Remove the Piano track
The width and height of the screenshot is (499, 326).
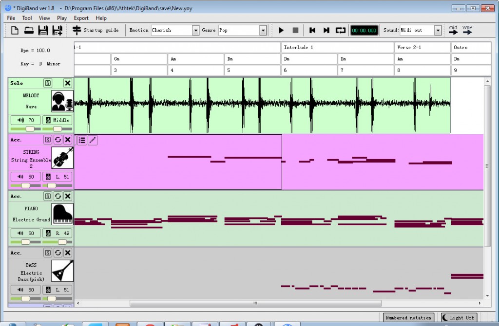tap(67, 197)
